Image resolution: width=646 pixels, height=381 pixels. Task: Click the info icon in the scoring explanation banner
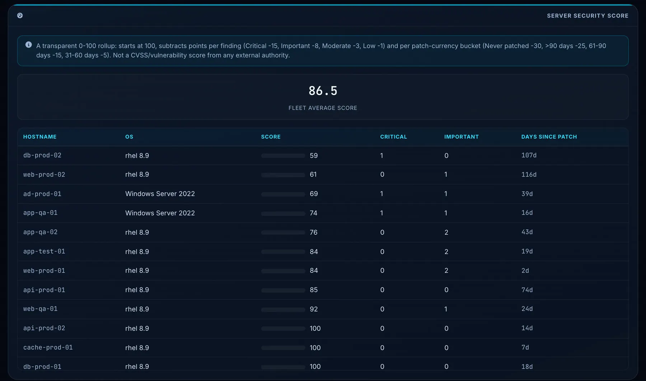coord(29,45)
